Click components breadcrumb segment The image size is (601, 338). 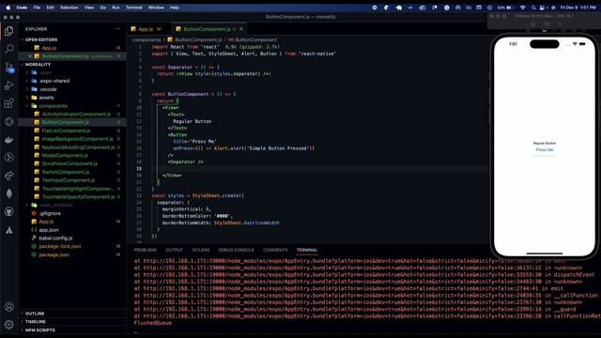tap(146, 39)
